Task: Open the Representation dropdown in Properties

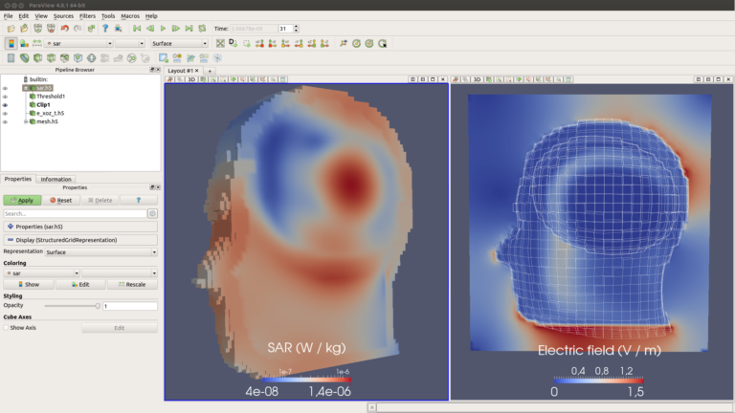Action: pos(100,251)
